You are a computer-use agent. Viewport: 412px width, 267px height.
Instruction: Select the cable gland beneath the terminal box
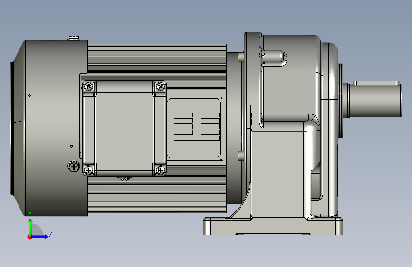click(125, 178)
